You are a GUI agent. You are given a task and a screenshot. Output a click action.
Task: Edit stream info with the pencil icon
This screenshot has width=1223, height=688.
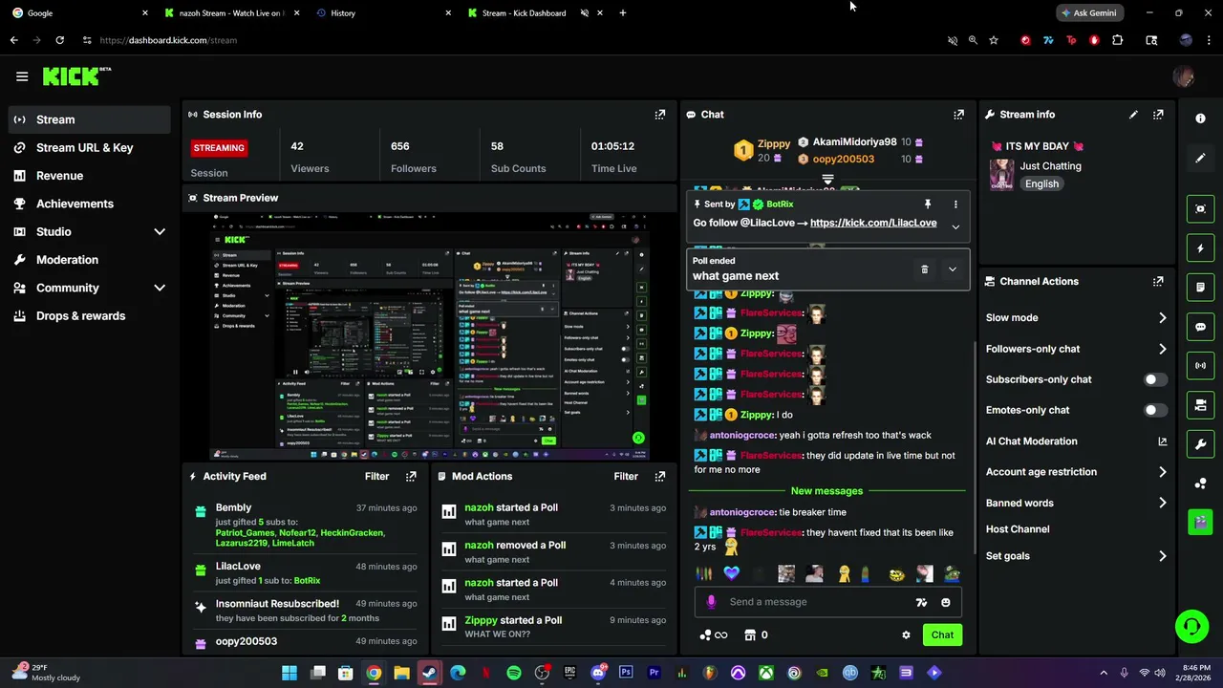click(x=1133, y=114)
